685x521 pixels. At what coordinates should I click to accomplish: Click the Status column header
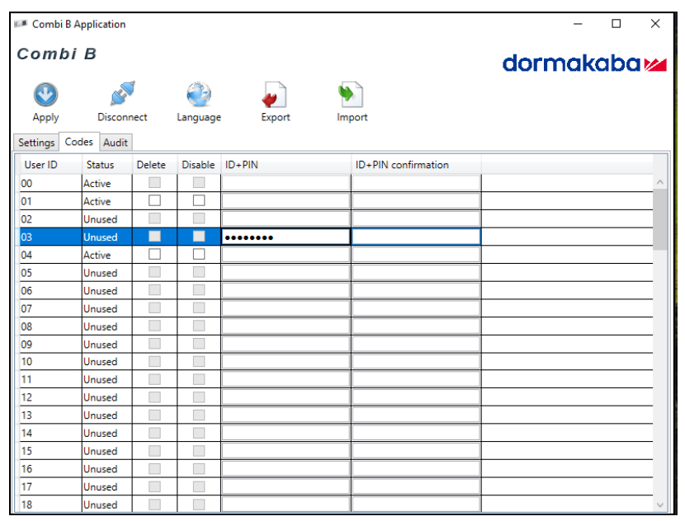pos(101,165)
